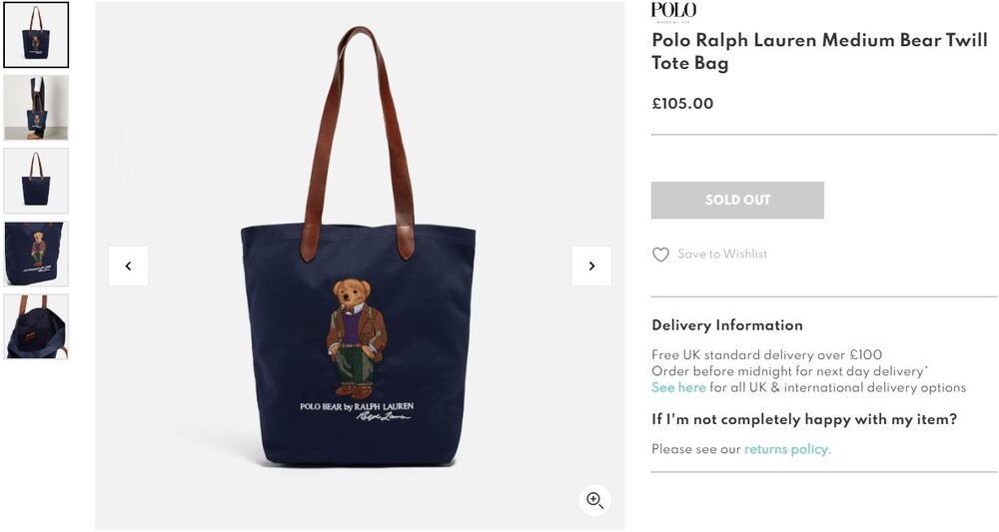This screenshot has width=999, height=532.
Task: Click the £105.00 price
Action: (x=682, y=104)
